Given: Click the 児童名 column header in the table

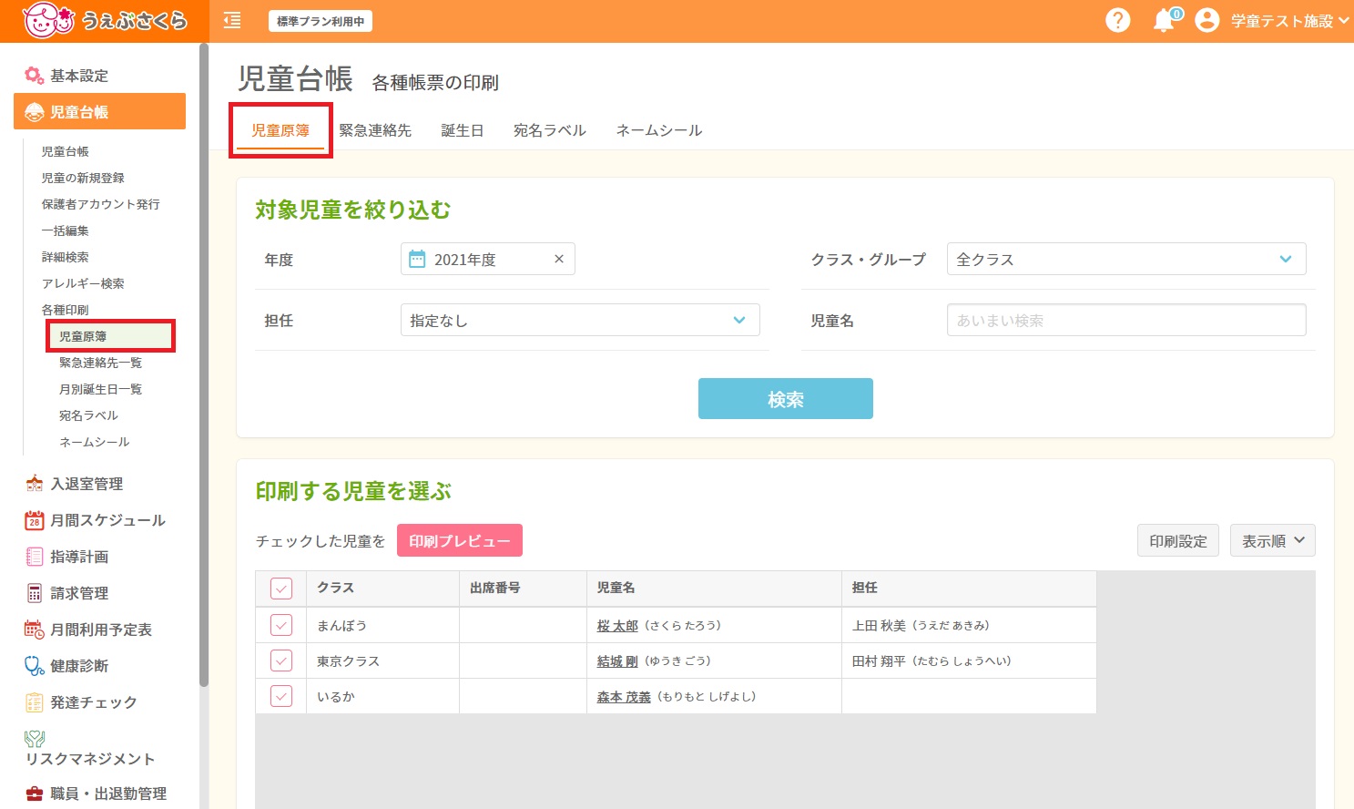Looking at the screenshot, I should (714, 589).
